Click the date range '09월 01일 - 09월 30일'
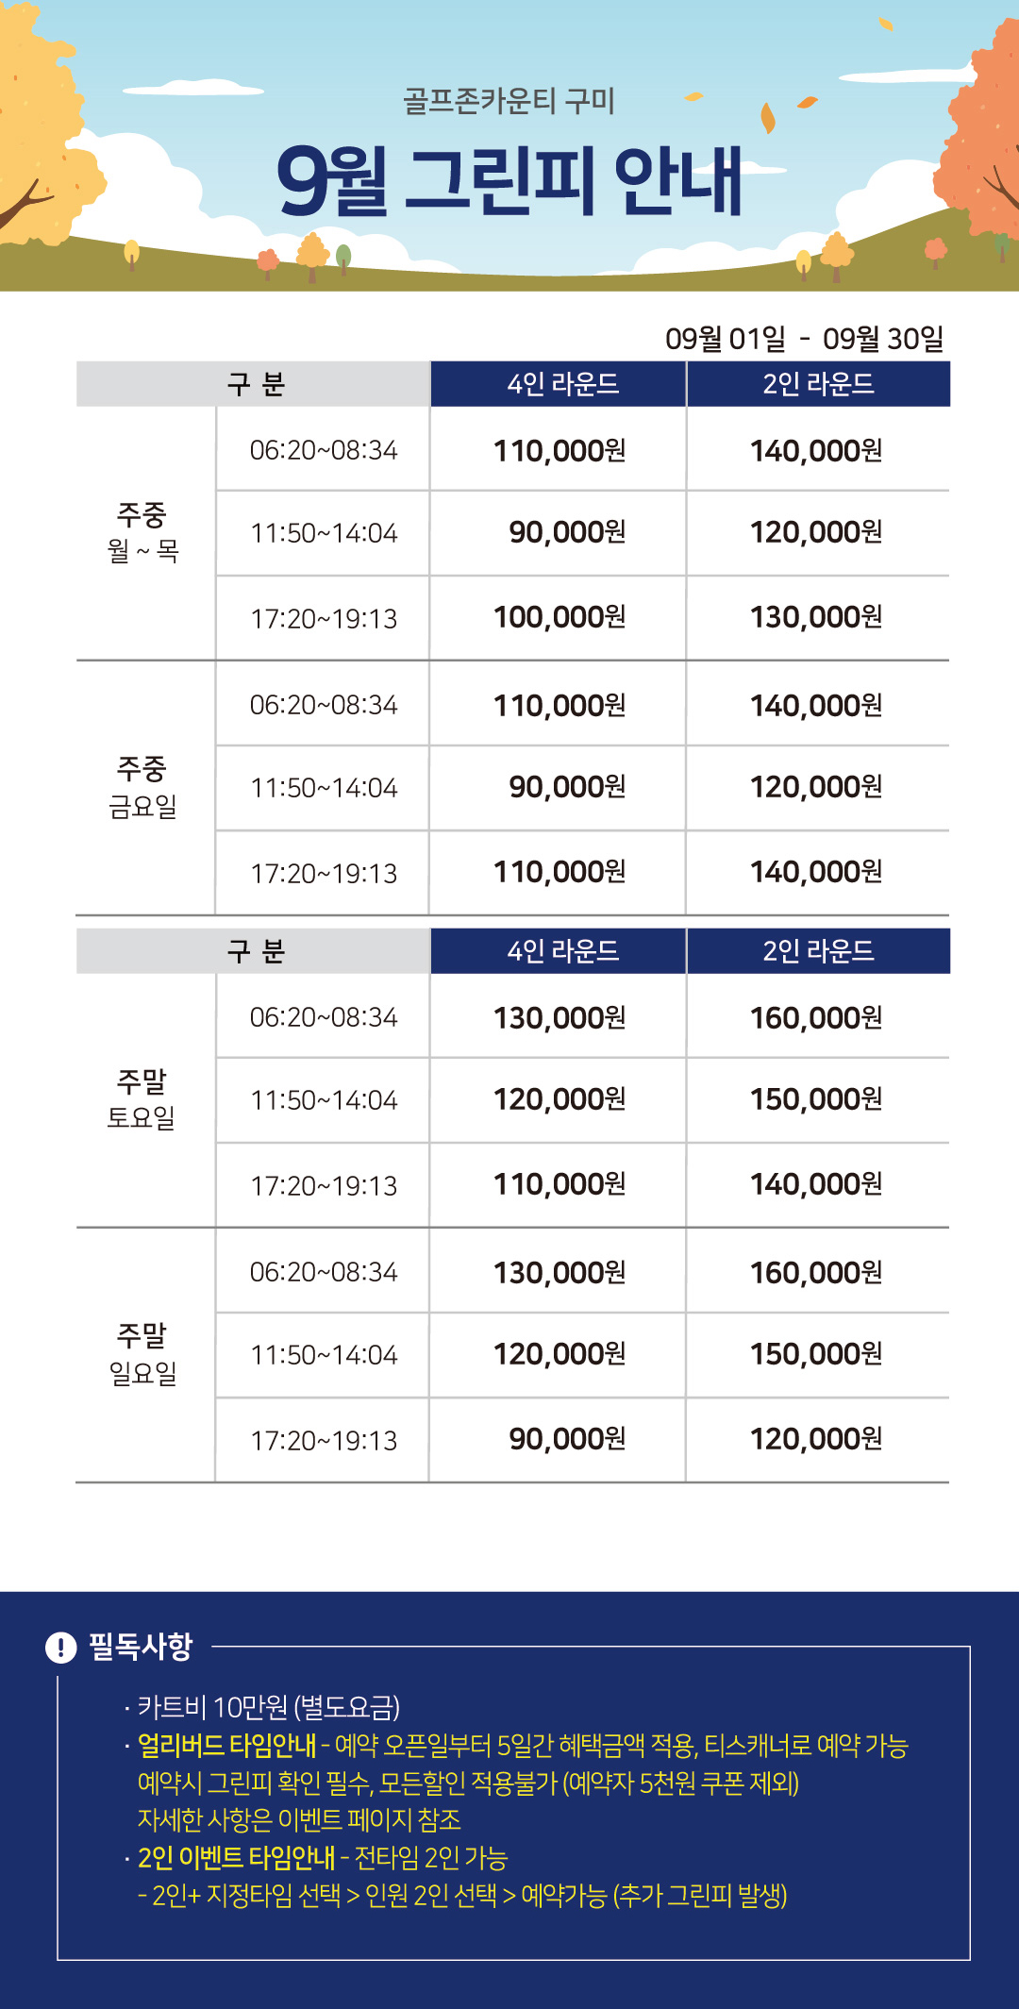This screenshot has width=1019, height=2009. (804, 339)
